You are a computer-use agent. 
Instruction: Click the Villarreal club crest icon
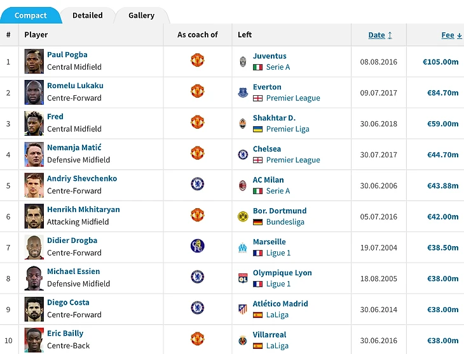tap(243, 341)
